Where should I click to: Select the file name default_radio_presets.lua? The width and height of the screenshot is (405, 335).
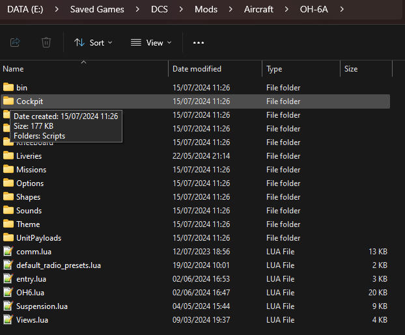click(x=59, y=265)
